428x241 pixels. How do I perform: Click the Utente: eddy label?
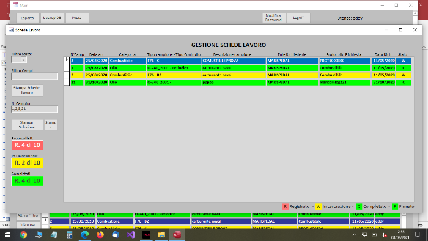(350, 18)
